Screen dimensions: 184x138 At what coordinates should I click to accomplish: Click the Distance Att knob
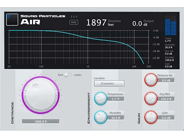[x=151, y=80]
